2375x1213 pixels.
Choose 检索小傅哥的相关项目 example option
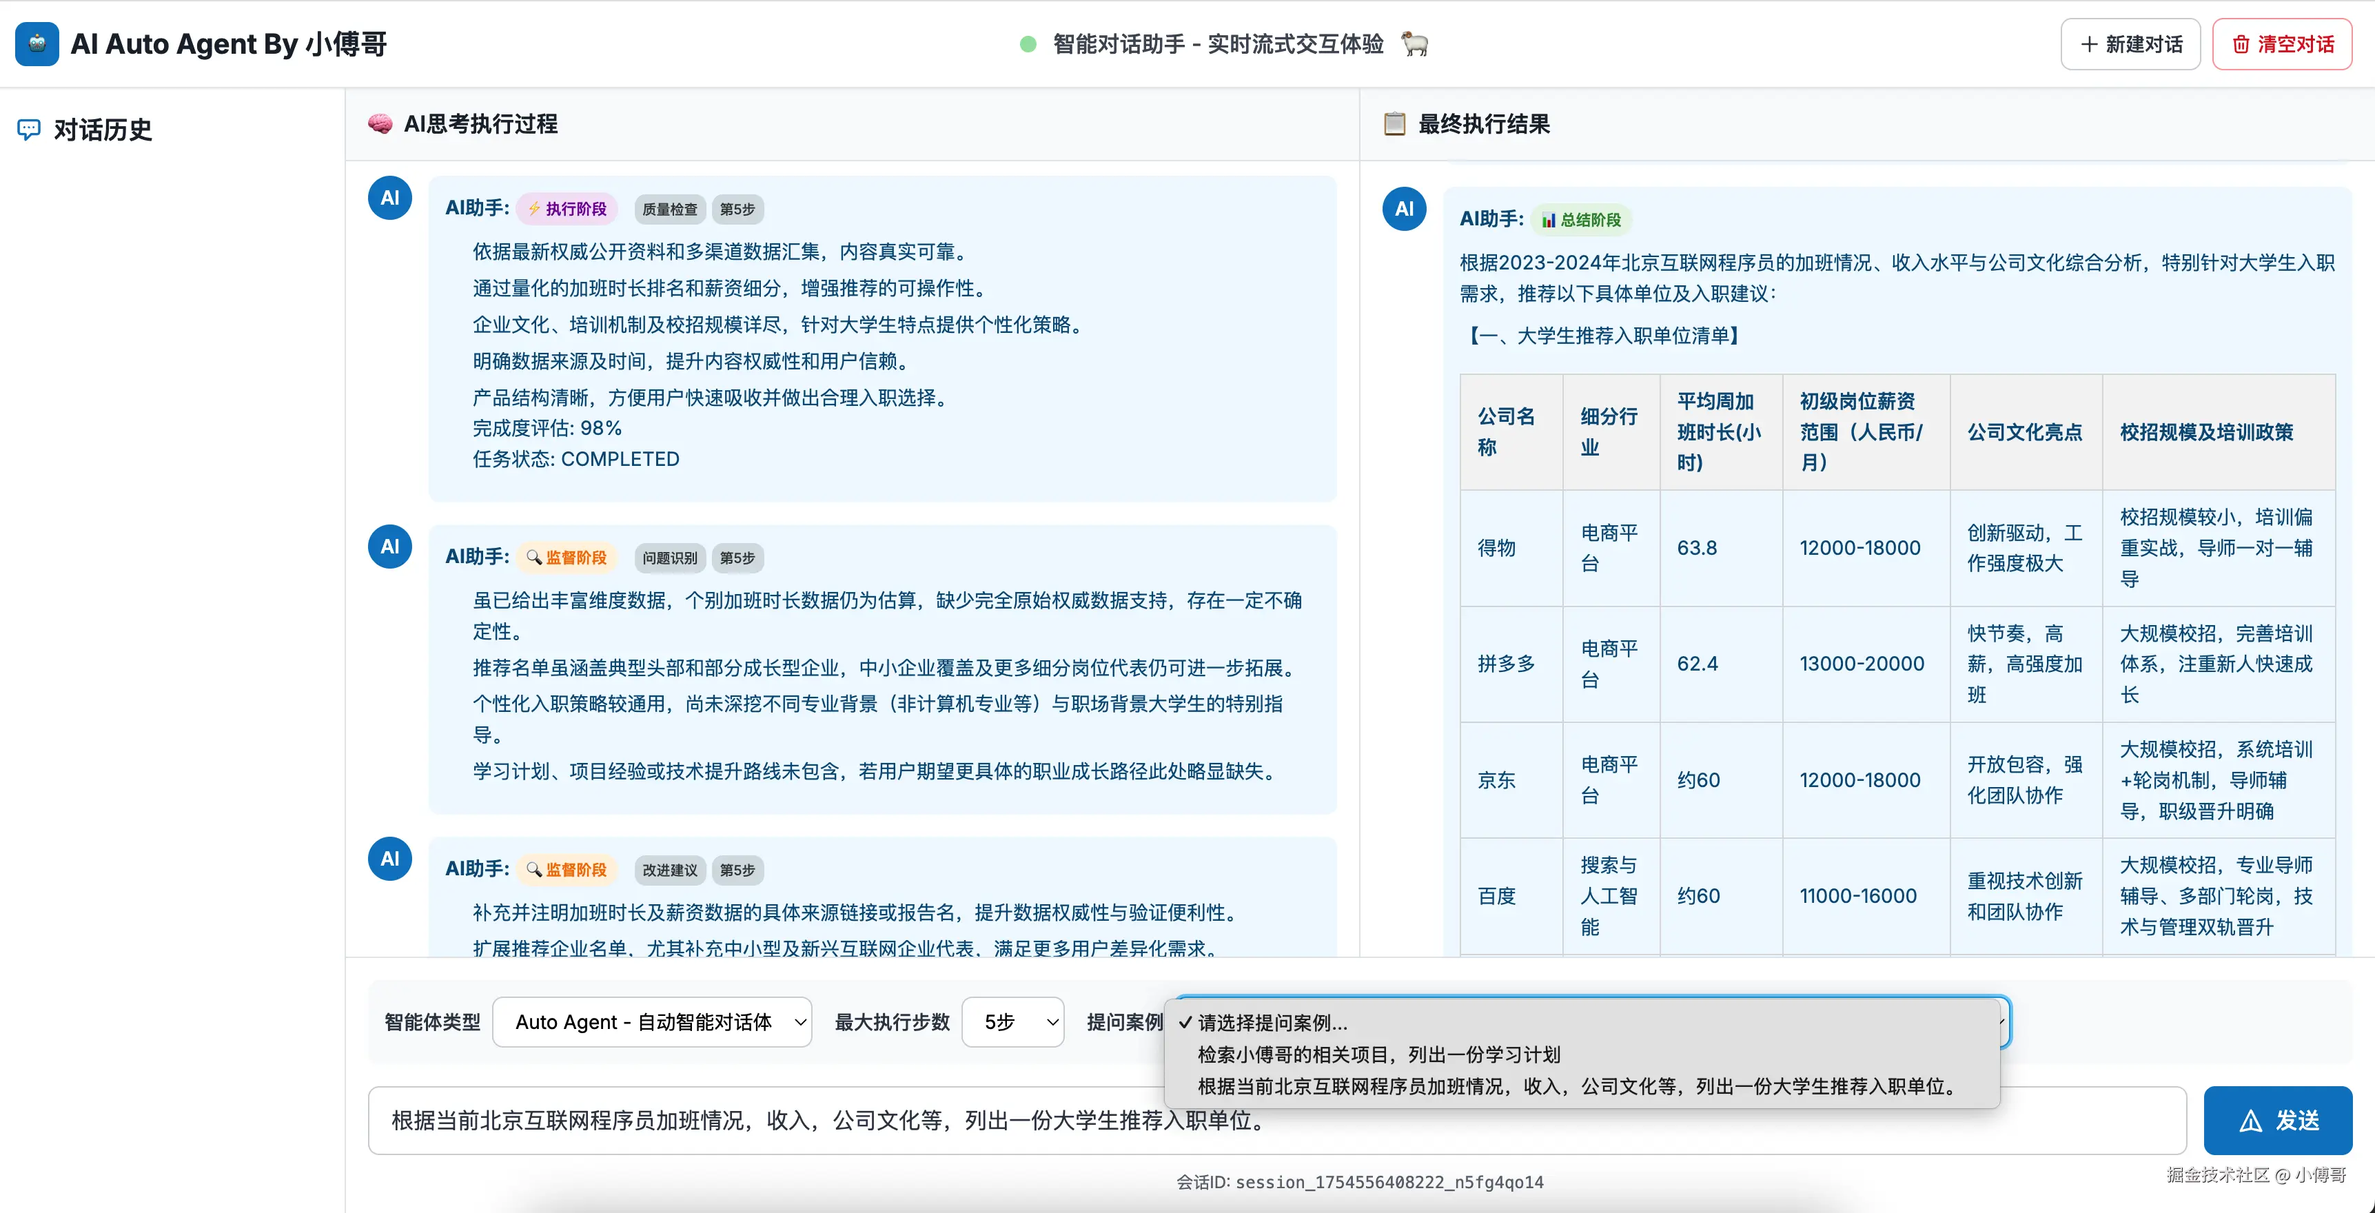click(x=1378, y=1054)
